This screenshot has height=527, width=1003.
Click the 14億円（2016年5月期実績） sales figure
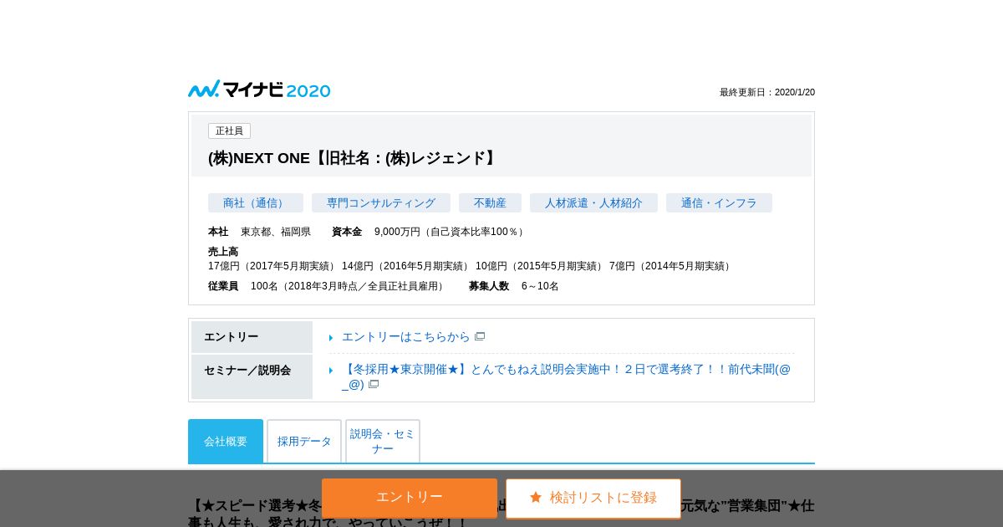[x=407, y=266]
